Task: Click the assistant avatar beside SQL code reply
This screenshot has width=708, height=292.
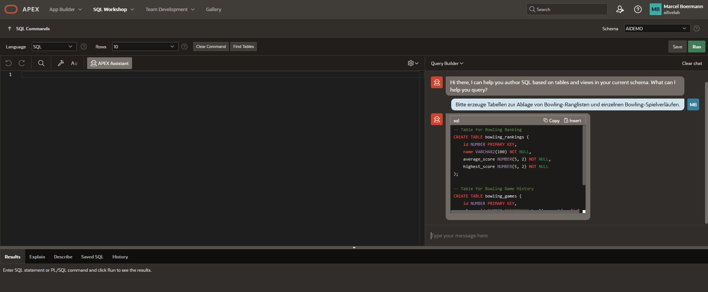Action: (437, 119)
